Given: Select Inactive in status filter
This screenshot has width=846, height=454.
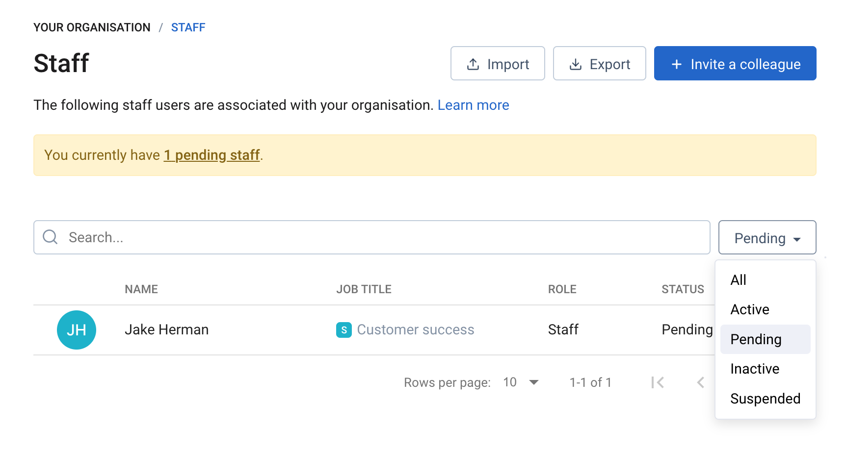Looking at the screenshot, I should (765, 369).
